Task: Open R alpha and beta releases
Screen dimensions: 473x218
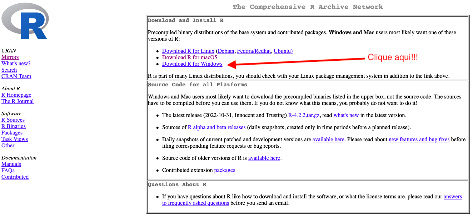Action: coord(217,127)
